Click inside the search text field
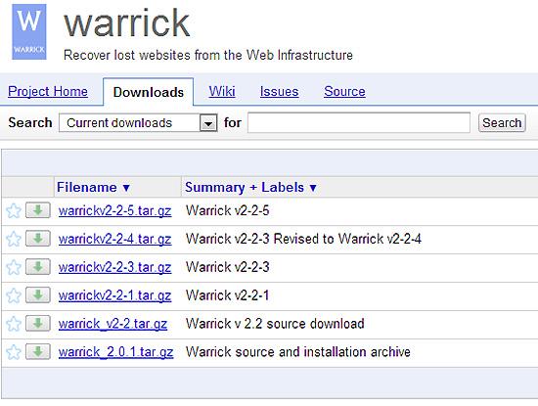The image size is (538, 406). (359, 122)
